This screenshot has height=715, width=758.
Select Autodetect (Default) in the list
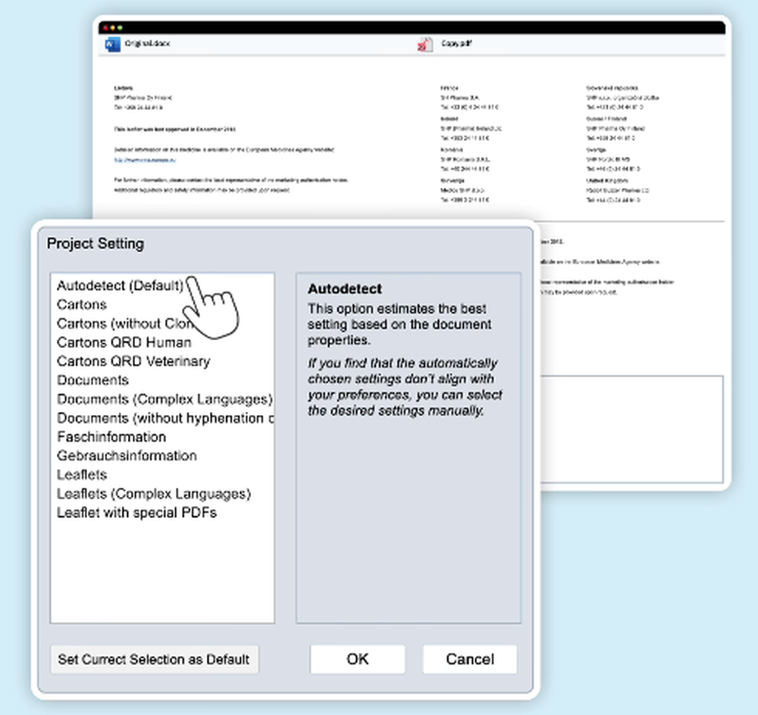click(120, 286)
